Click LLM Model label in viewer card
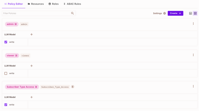This screenshot has height=111, width=199. coord(10,66)
